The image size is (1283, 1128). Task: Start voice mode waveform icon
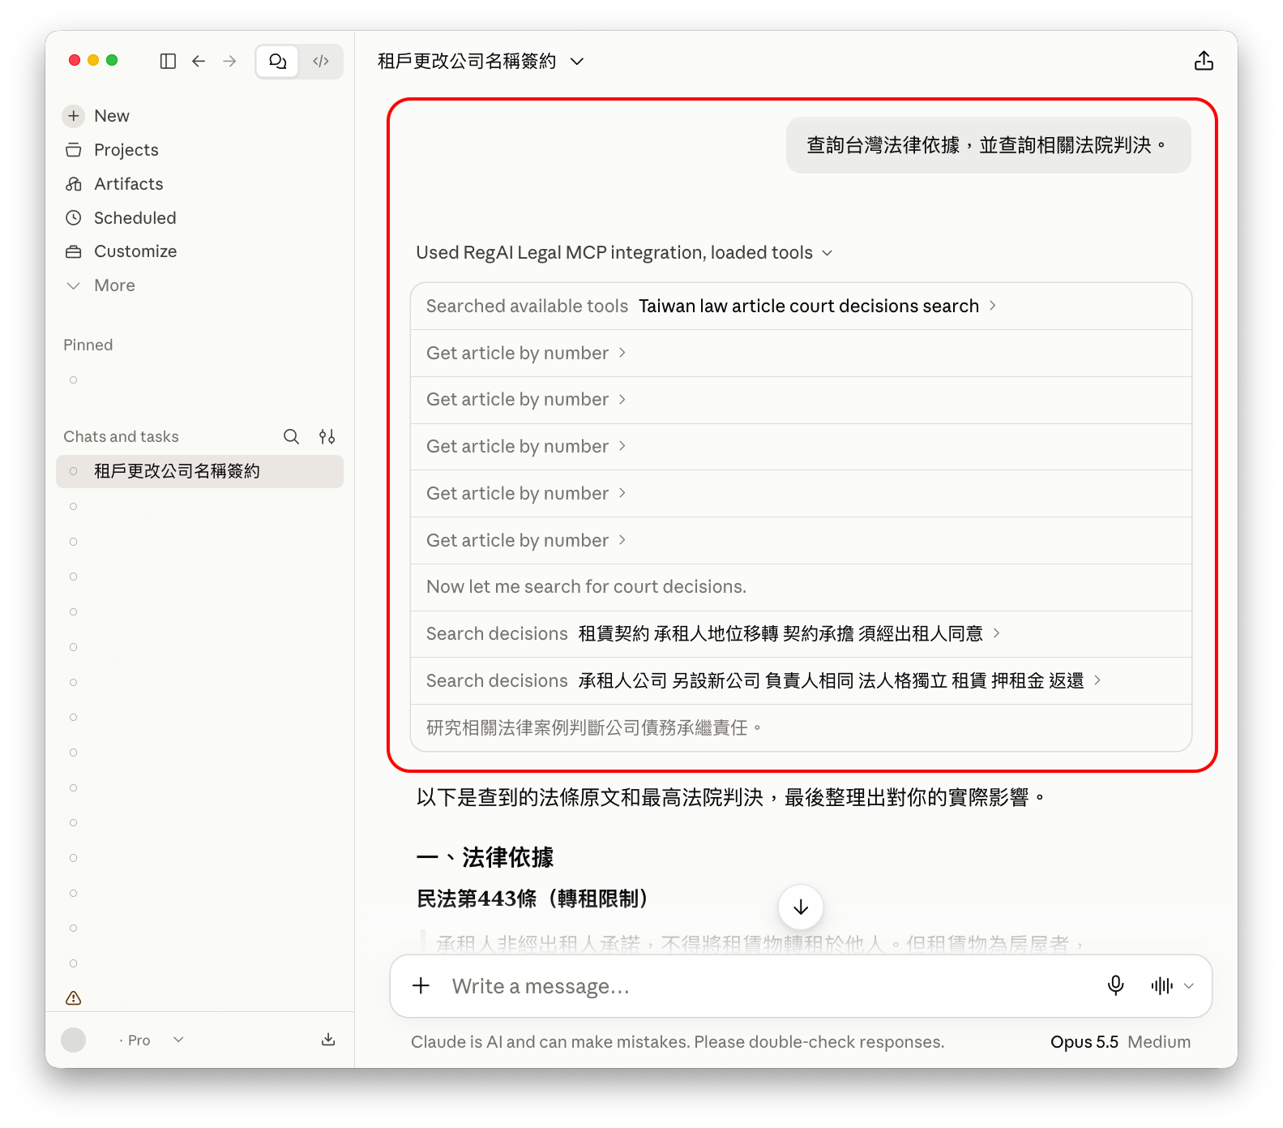1161,986
